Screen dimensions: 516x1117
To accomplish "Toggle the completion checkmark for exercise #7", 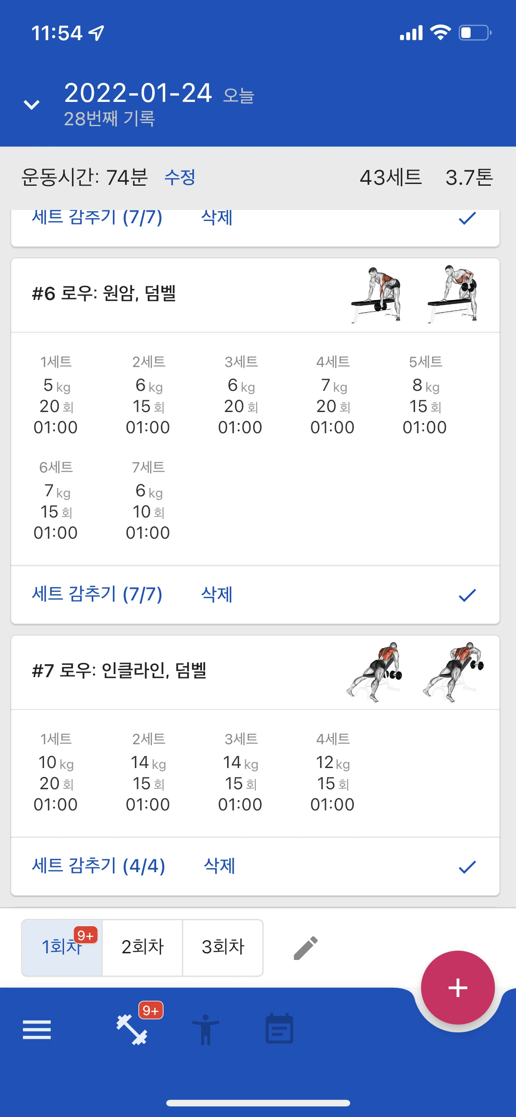I will [x=467, y=867].
